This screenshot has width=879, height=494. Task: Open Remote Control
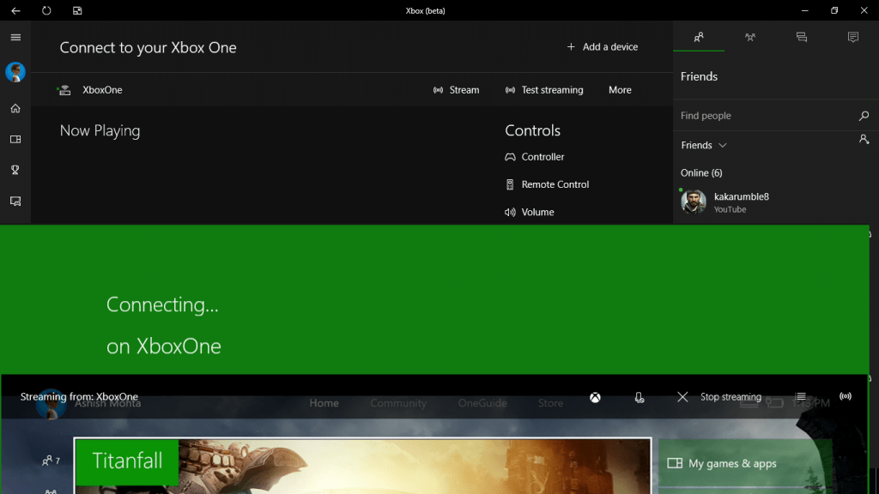click(547, 184)
